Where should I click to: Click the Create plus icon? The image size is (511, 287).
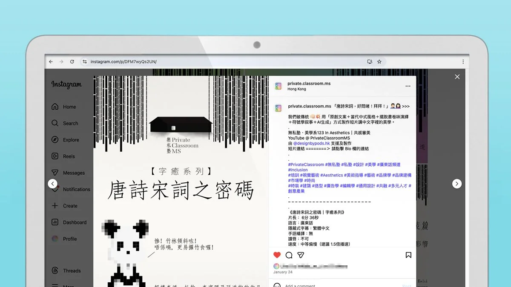coord(55,206)
